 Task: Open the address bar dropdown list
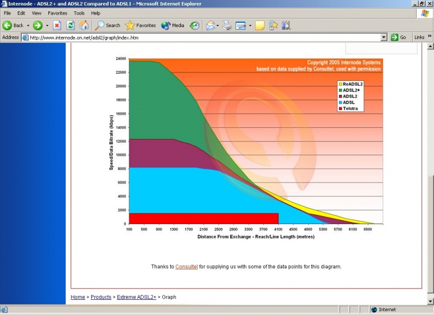(x=384, y=37)
